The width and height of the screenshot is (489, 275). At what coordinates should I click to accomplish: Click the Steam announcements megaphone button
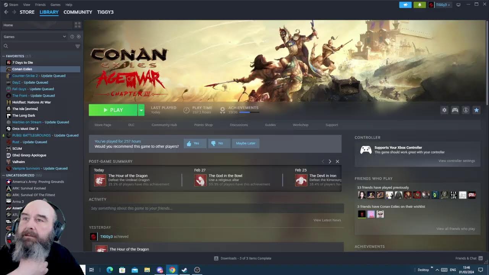pos(405,5)
